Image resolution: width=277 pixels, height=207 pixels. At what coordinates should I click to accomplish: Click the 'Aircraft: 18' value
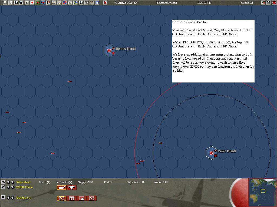161,182
